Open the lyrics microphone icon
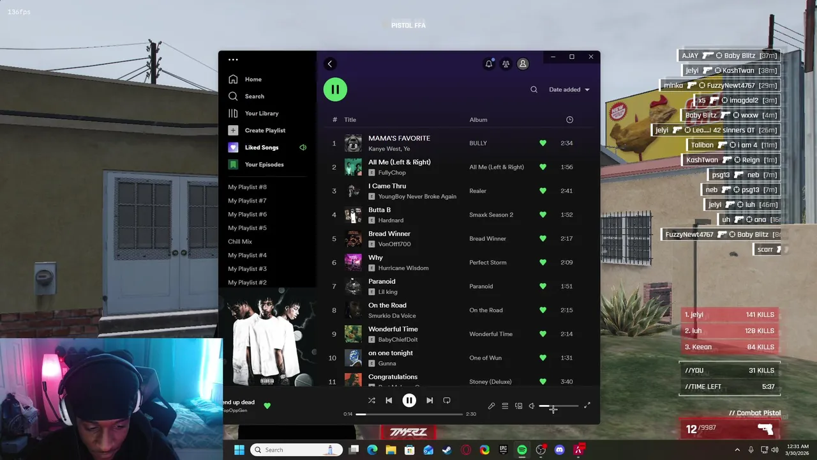 [x=491, y=406]
